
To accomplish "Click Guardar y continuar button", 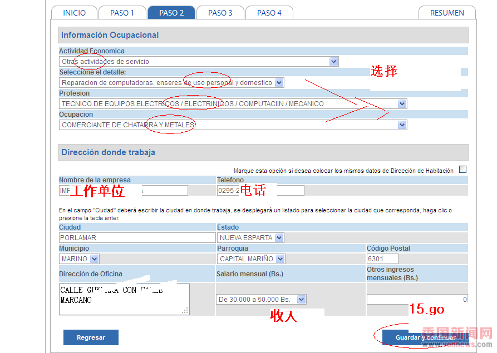I will (425, 337).
